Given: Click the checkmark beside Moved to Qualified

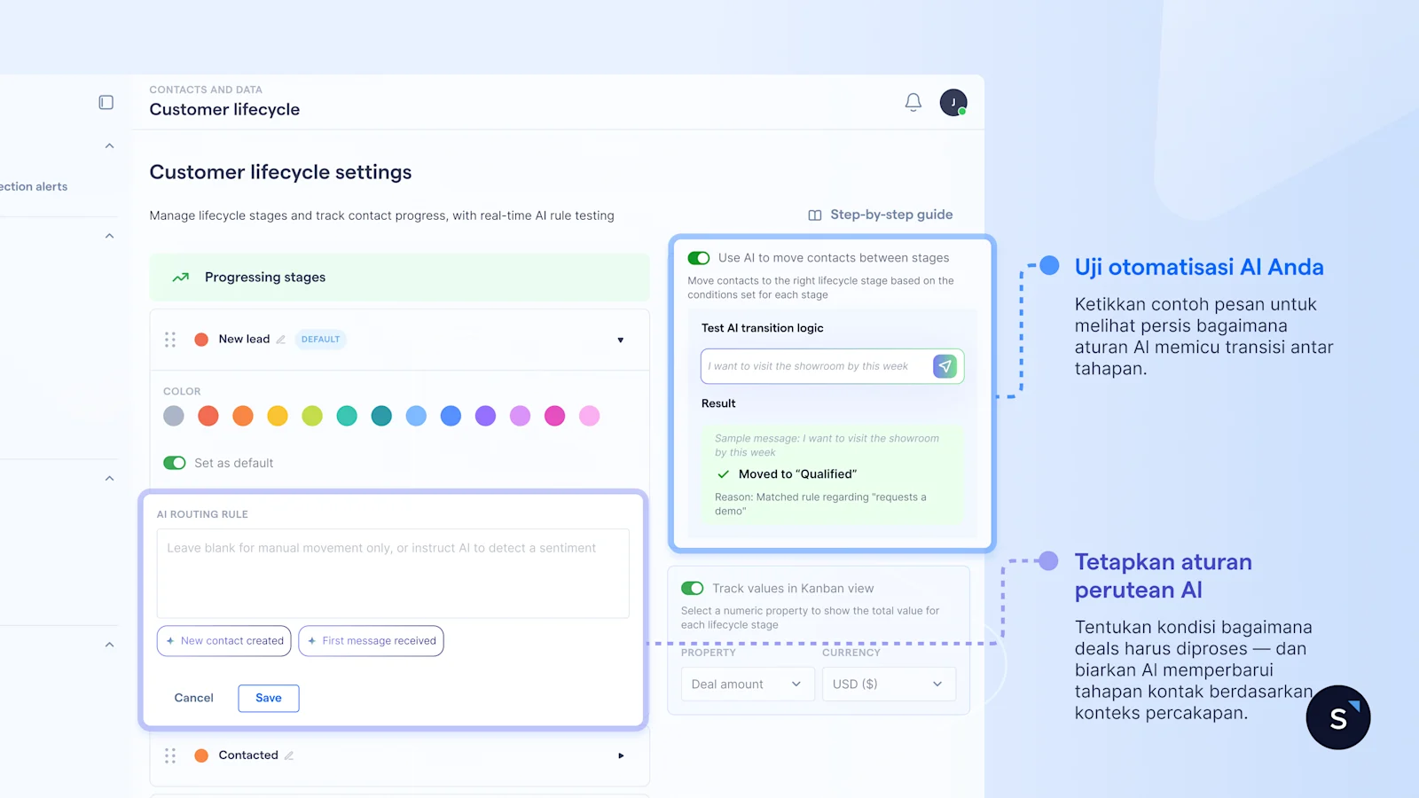Looking at the screenshot, I should pyautogui.click(x=724, y=474).
